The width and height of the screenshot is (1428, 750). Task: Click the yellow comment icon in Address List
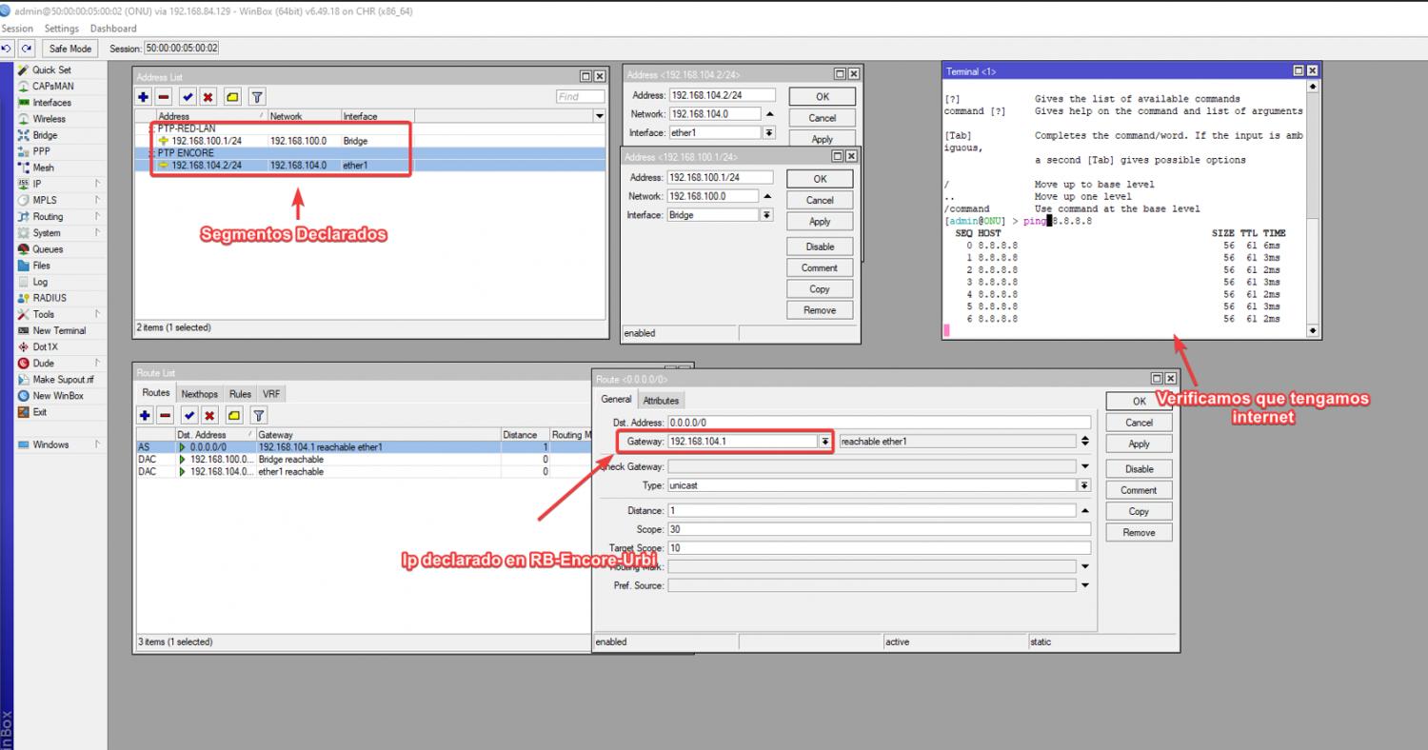[x=232, y=97]
